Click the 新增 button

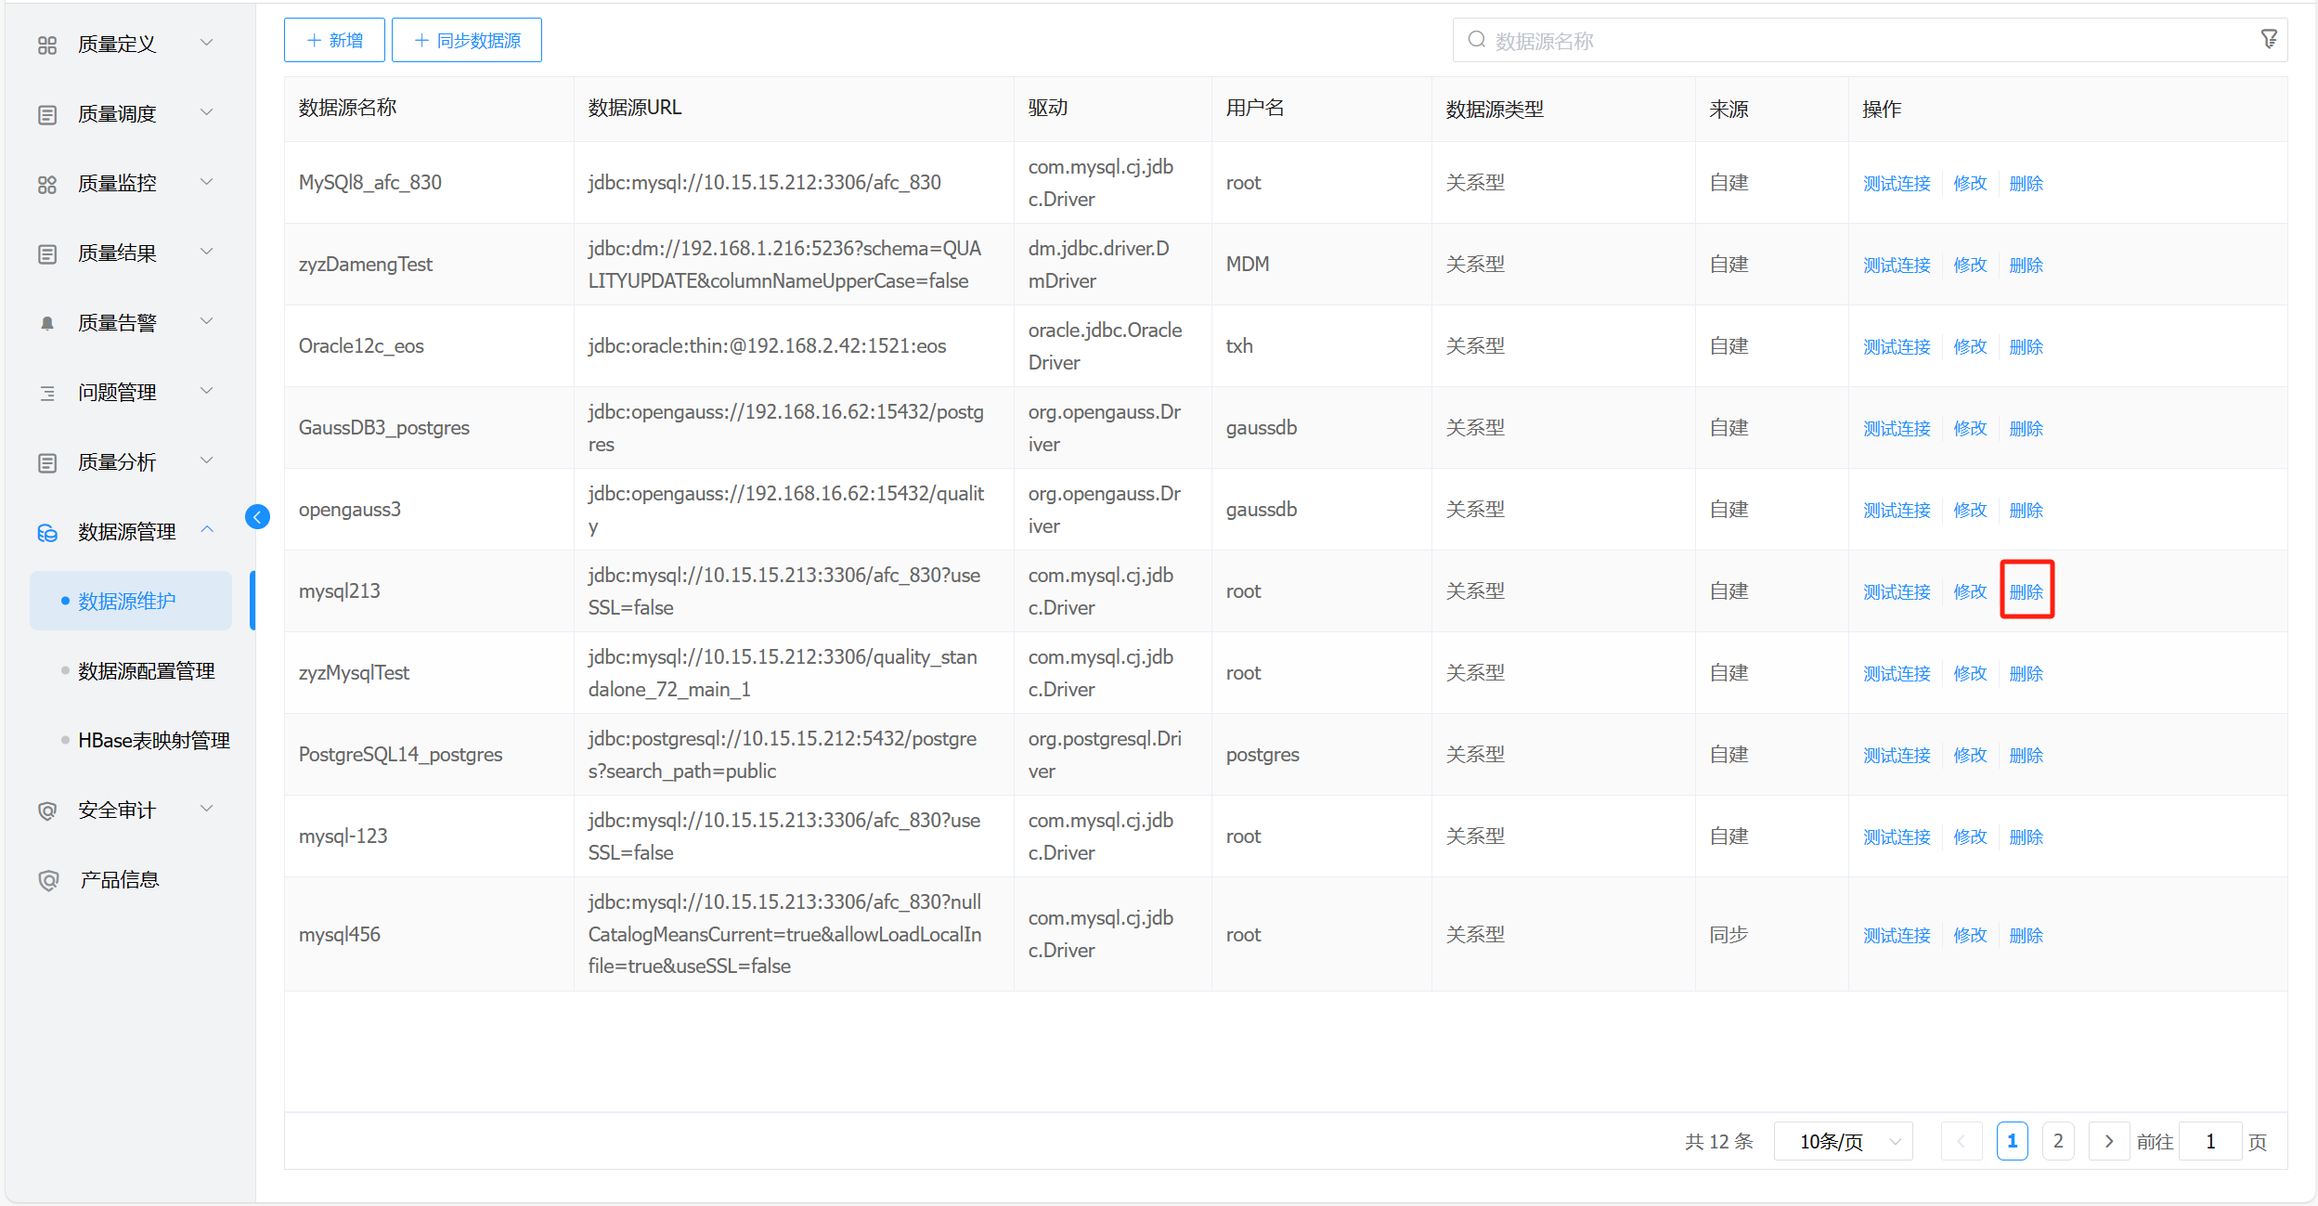[334, 40]
